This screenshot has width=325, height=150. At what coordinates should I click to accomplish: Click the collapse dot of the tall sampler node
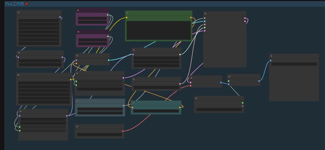[x=205, y=14]
